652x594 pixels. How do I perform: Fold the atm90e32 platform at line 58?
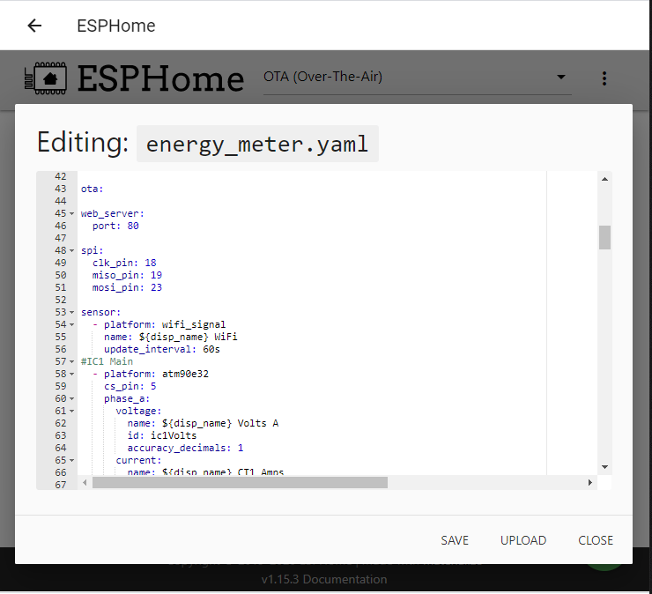71,375
